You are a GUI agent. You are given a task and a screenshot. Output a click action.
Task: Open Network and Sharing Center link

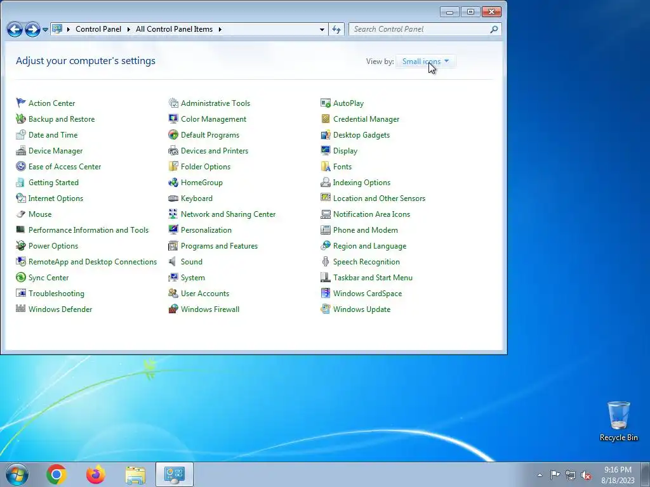[228, 214]
